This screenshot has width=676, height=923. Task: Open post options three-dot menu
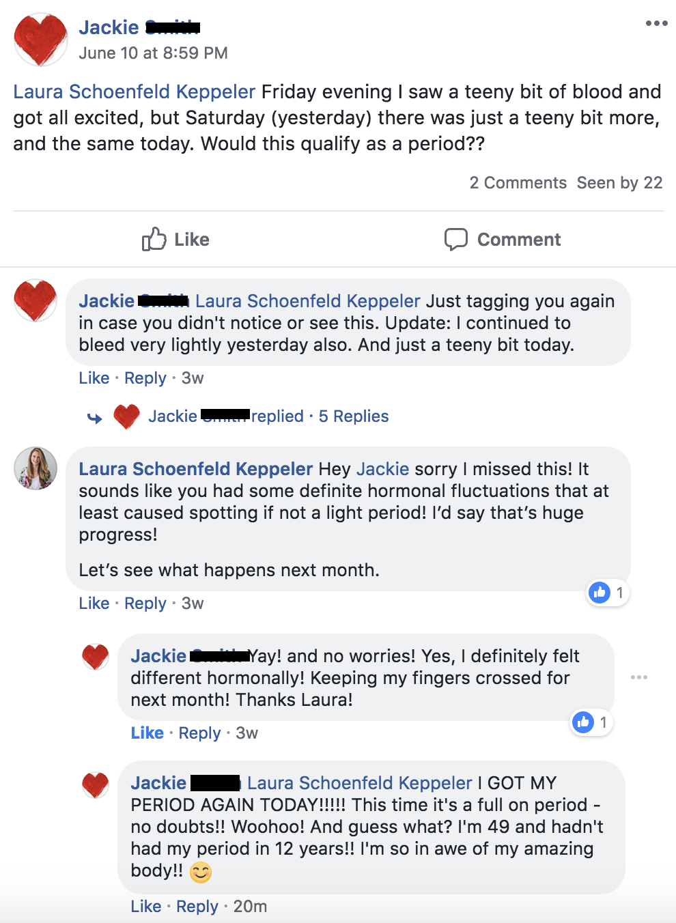point(656,23)
